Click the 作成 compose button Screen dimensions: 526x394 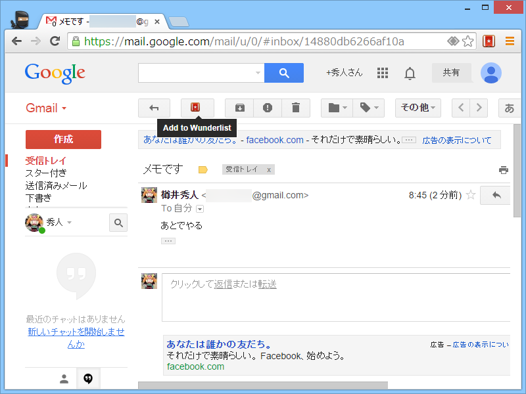(x=63, y=139)
